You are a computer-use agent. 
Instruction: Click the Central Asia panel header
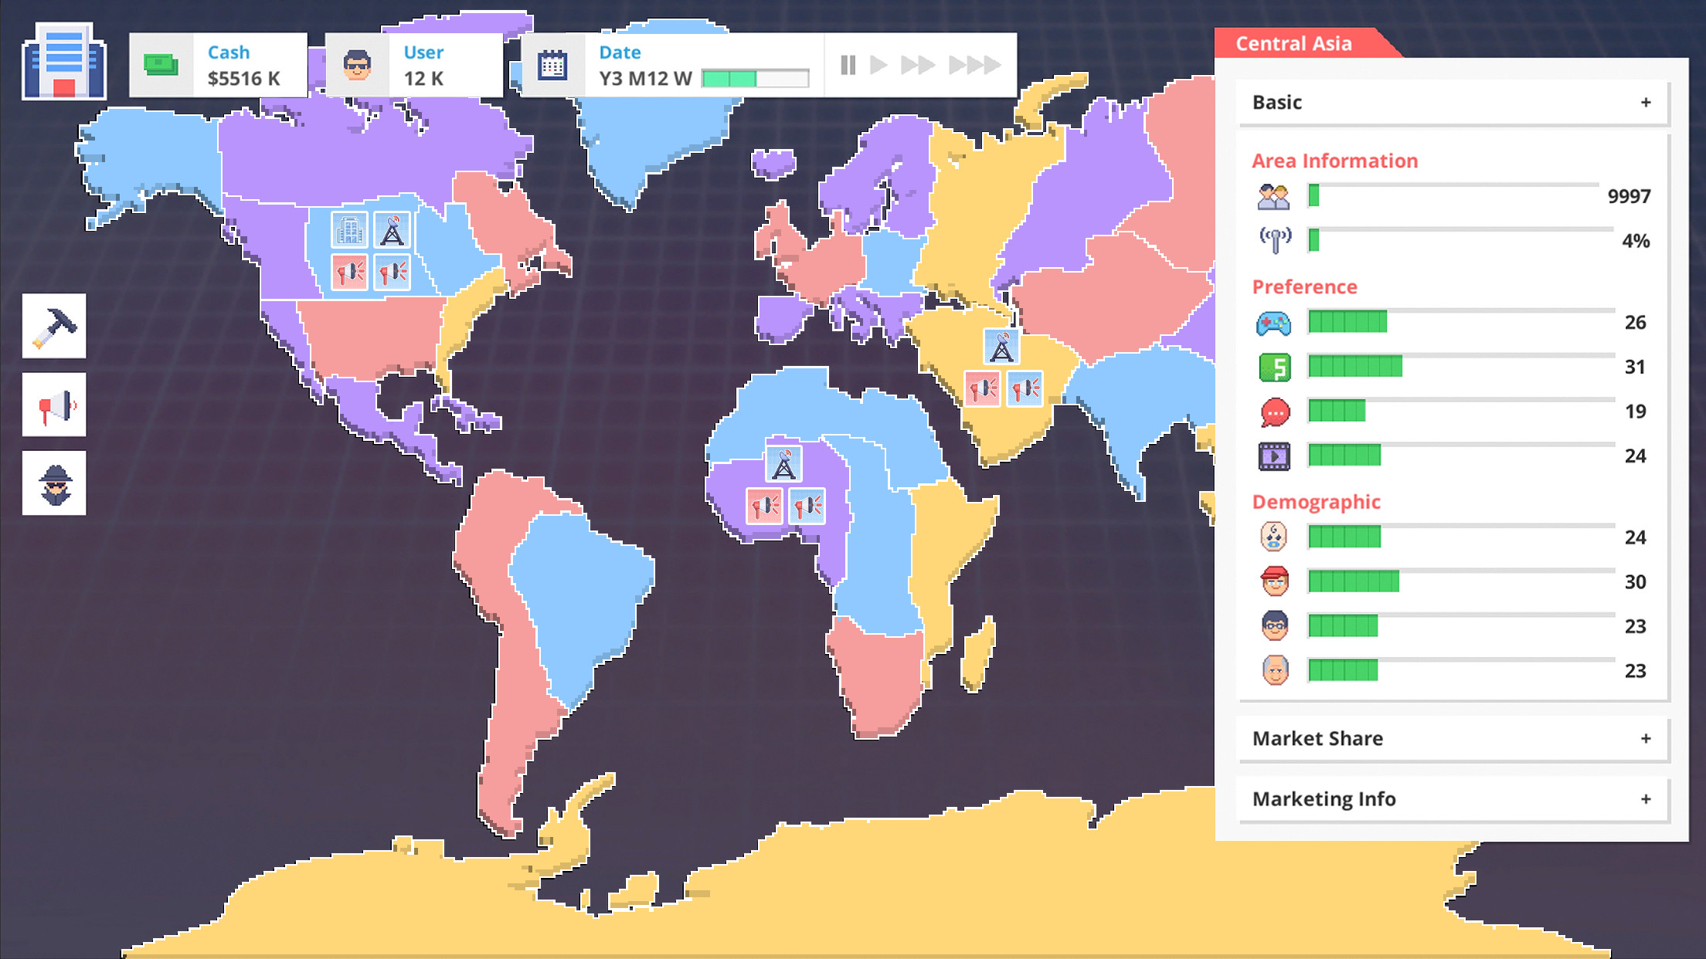tap(1293, 43)
